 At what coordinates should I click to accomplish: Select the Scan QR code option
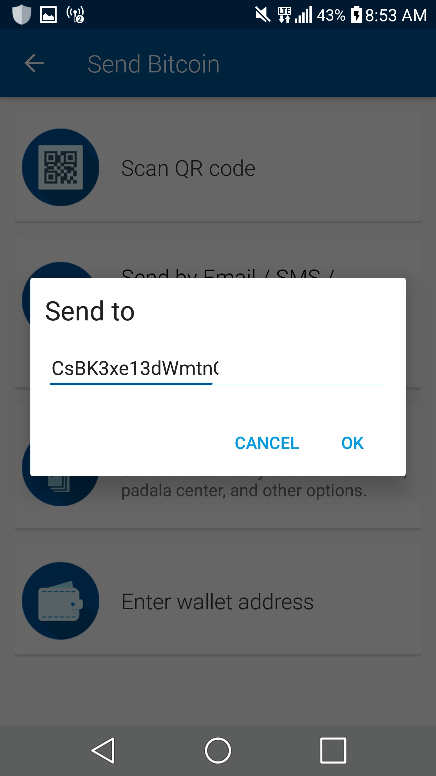[218, 167]
